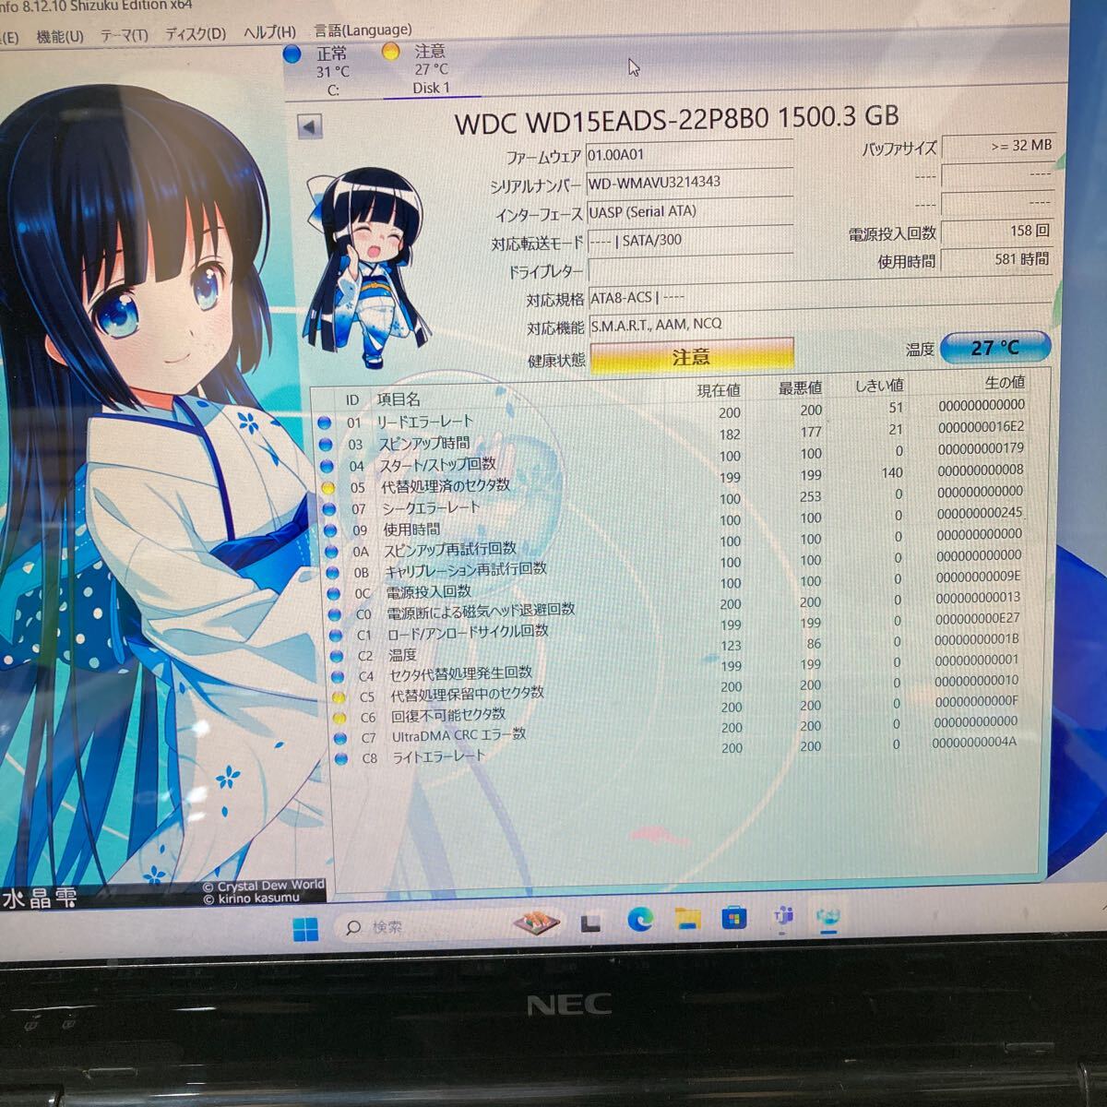The image size is (1107, 1107).
Task: Click the しきい値 column header
Action: pyautogui.click(x=879, y=385)
